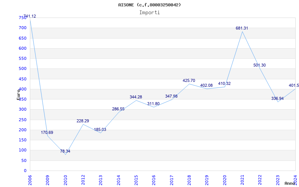
Task: Select the 347.98 data label
Action: tap(171, 96)
